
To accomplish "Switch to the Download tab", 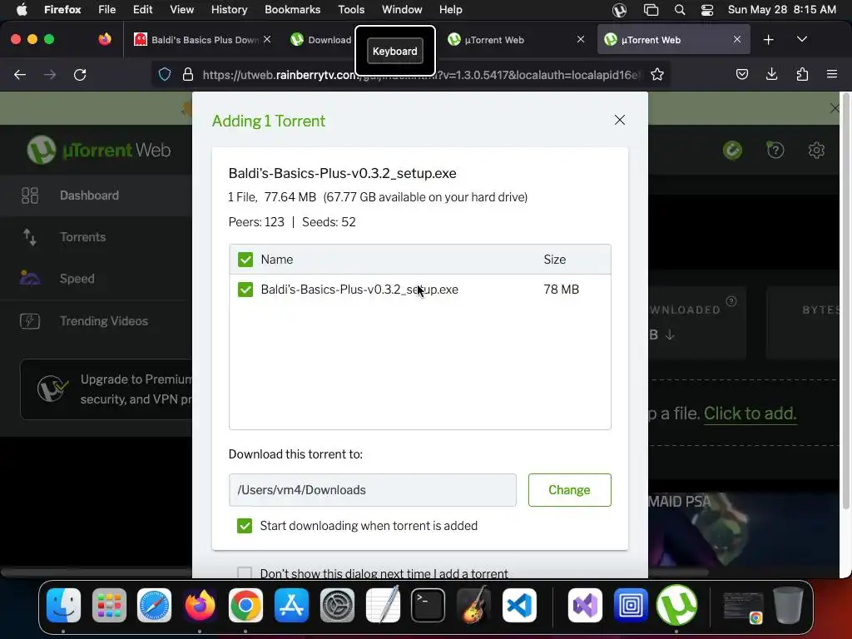I will click(x=320, y=40).
